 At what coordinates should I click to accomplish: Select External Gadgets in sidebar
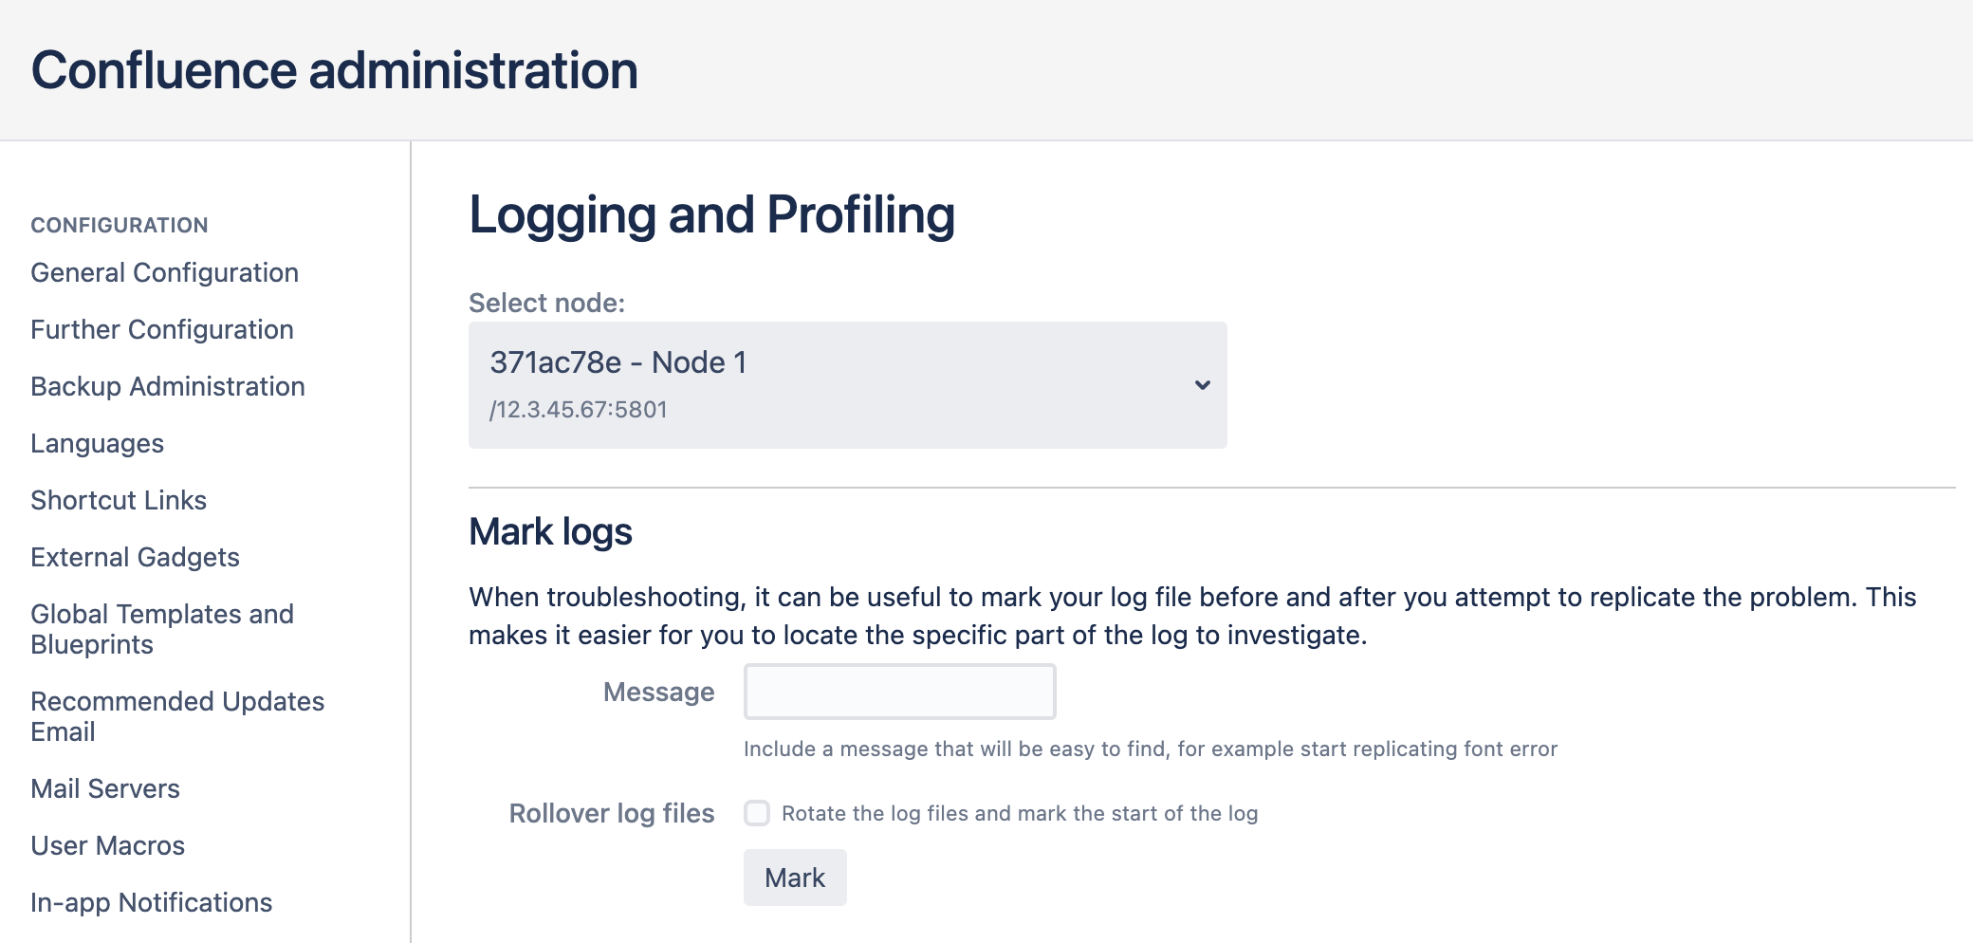tap(135, 558)
